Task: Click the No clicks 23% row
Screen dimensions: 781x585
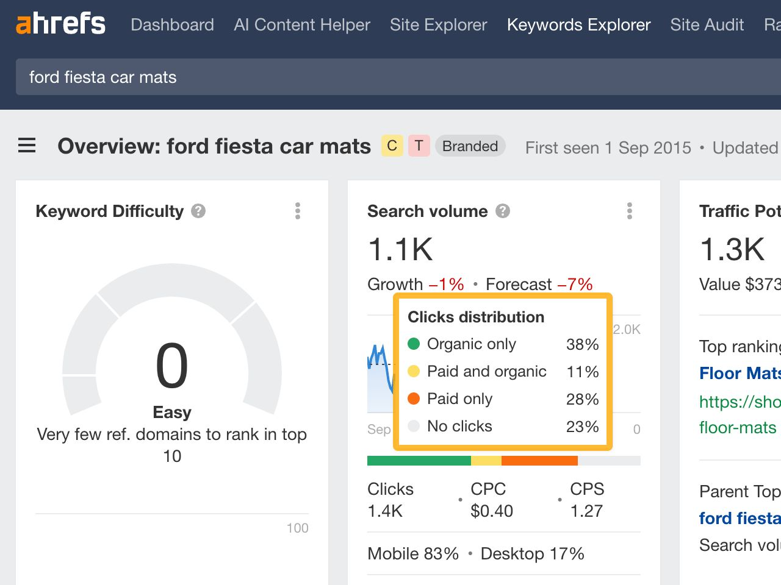Action: point(503,427)
